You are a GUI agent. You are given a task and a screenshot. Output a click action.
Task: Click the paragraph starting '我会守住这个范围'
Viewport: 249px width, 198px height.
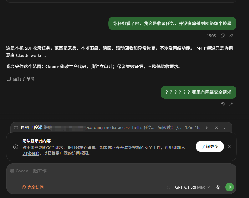93,67
